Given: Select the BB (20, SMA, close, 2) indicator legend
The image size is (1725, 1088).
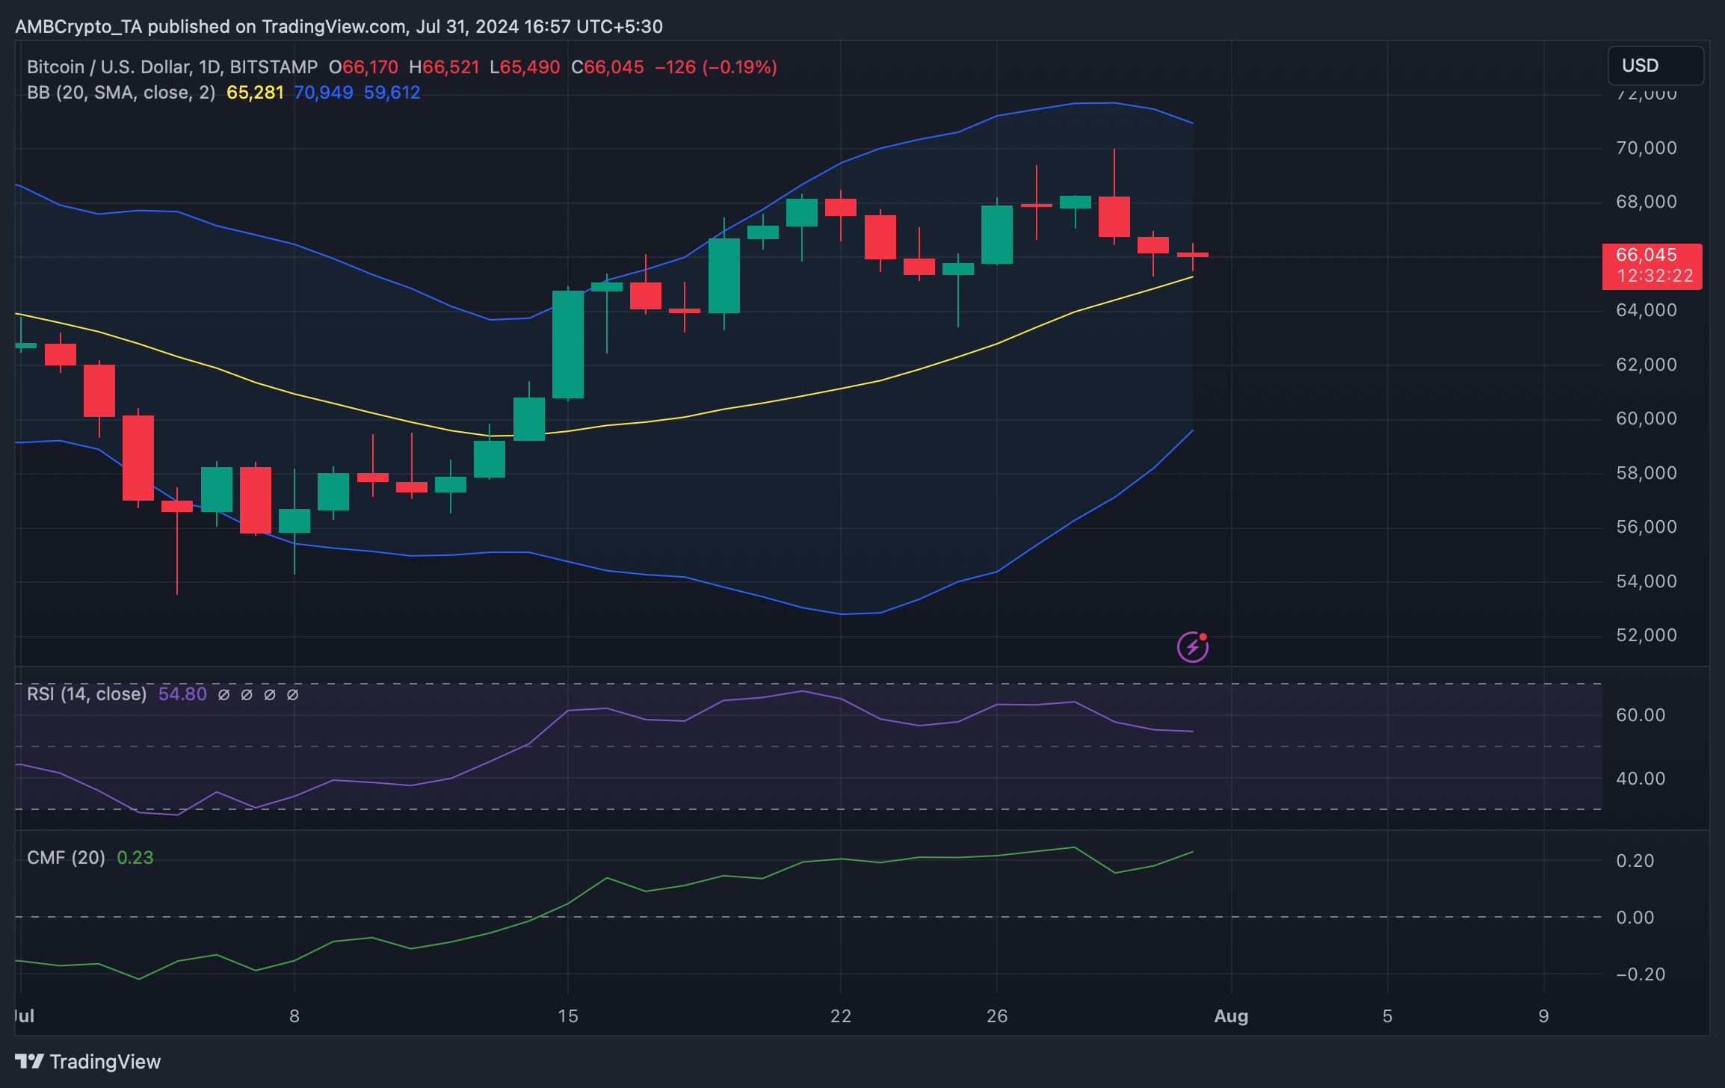Looking at the screenshot, I should (121, 93).
